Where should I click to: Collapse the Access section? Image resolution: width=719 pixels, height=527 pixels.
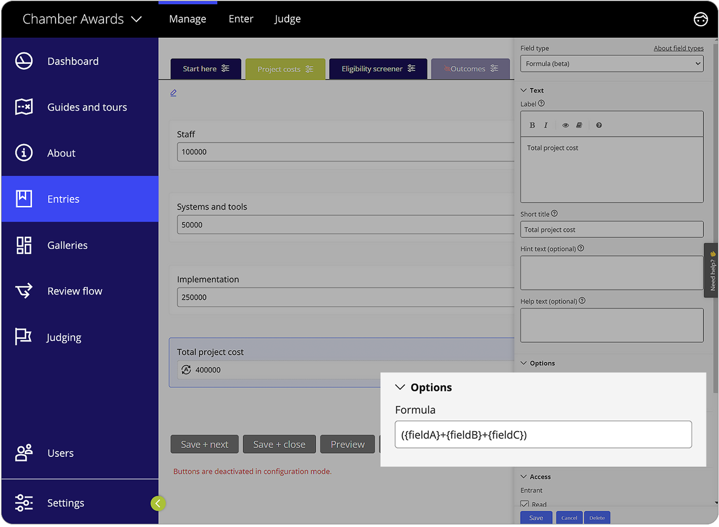(523, 476)
